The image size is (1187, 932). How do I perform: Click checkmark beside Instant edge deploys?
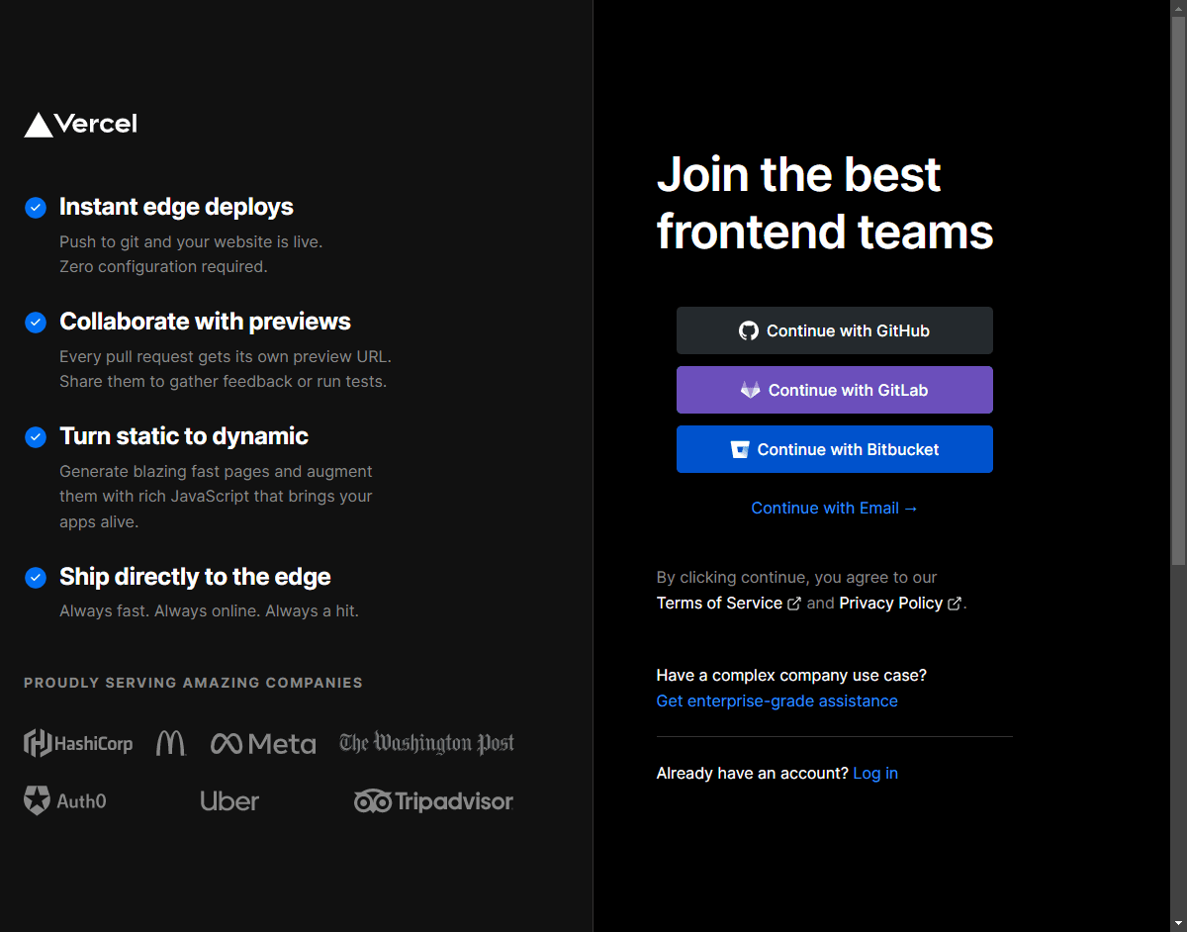point(36,208)
